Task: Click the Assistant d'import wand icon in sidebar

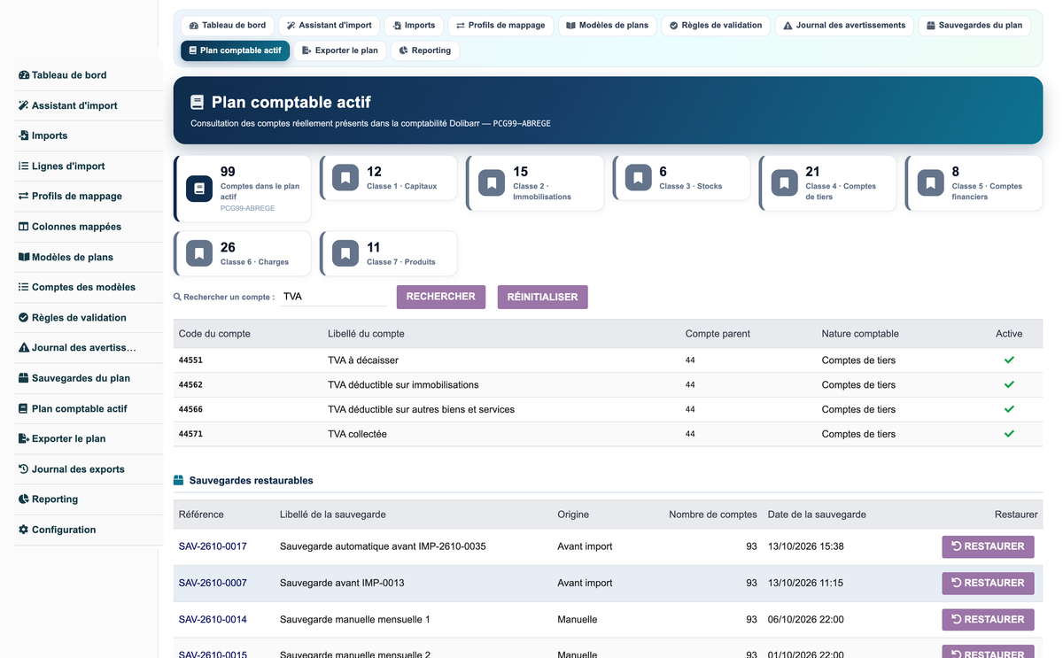Action: pos(24,105)
